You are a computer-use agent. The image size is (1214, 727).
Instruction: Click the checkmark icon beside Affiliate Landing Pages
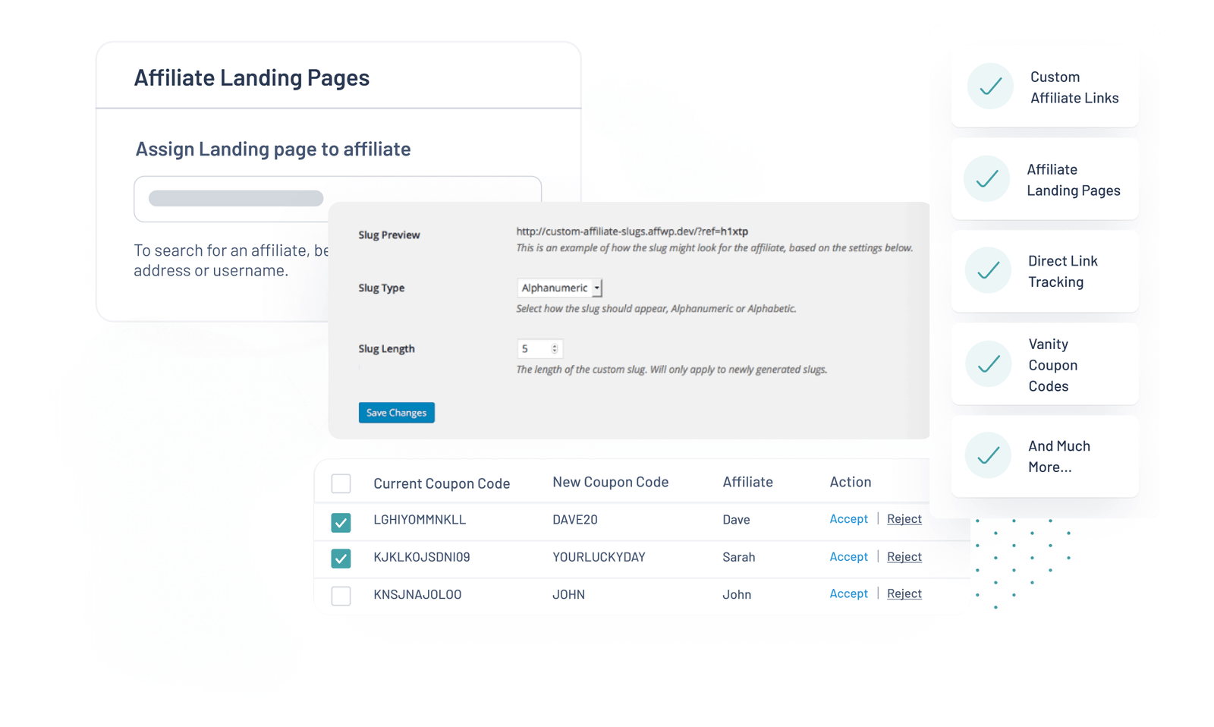click(986, 179)
